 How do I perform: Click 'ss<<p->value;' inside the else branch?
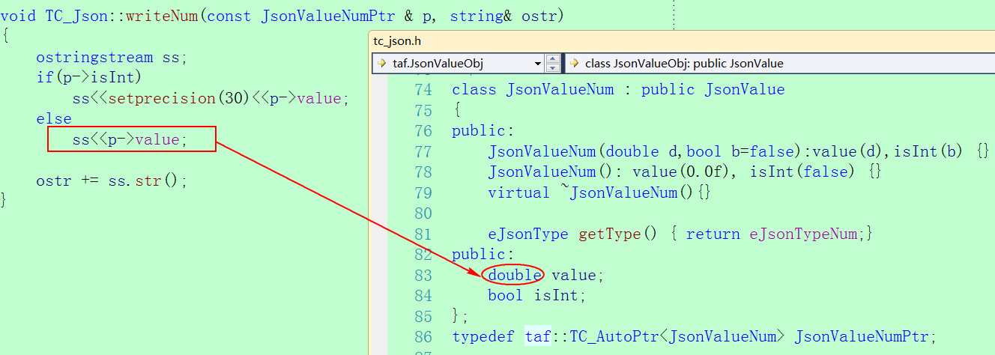pyautogui.click(x=130, y=139)
